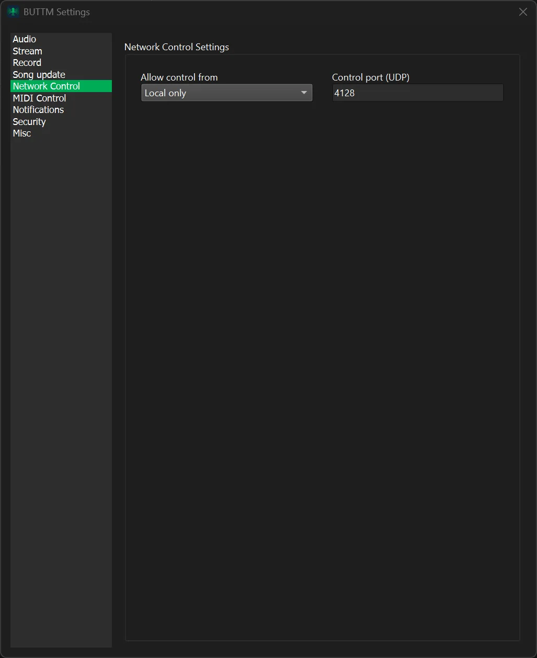Select the port value 4128 for editing
Screen dimensions: 537x658
click(344, 93)
